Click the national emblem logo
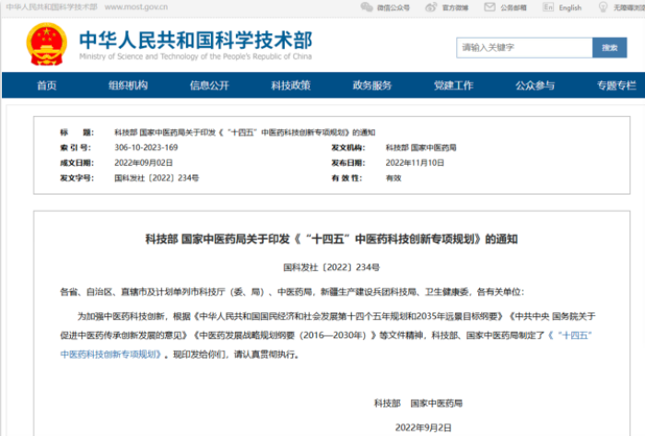 click(46, 44)
